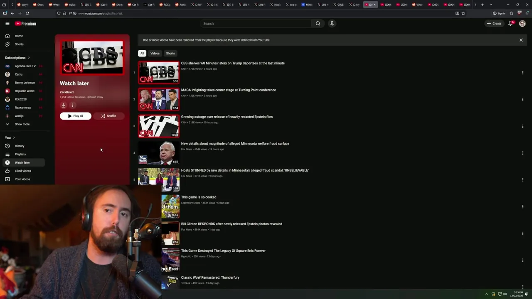This screenshot has width=532, height=299.
Task: Expand the You section header
Action: 10,138
